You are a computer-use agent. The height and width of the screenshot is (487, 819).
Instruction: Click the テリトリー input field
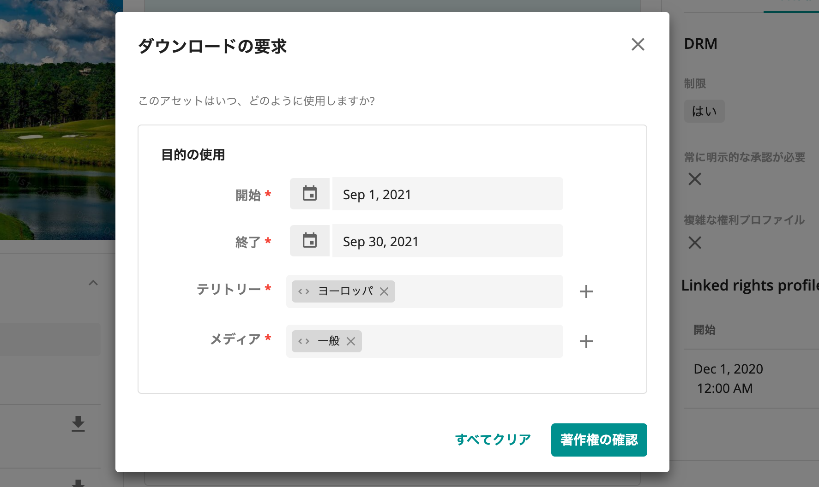point(425,291)
